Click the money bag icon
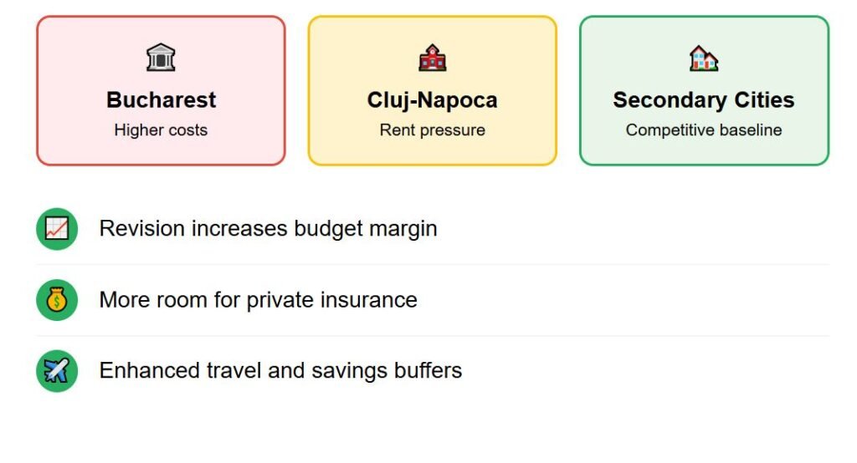 coord(57,300)
